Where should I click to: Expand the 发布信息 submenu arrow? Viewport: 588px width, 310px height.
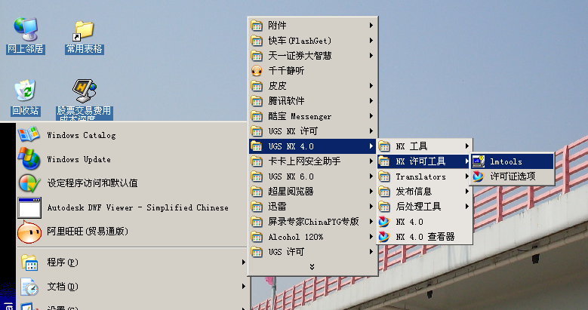467,192
